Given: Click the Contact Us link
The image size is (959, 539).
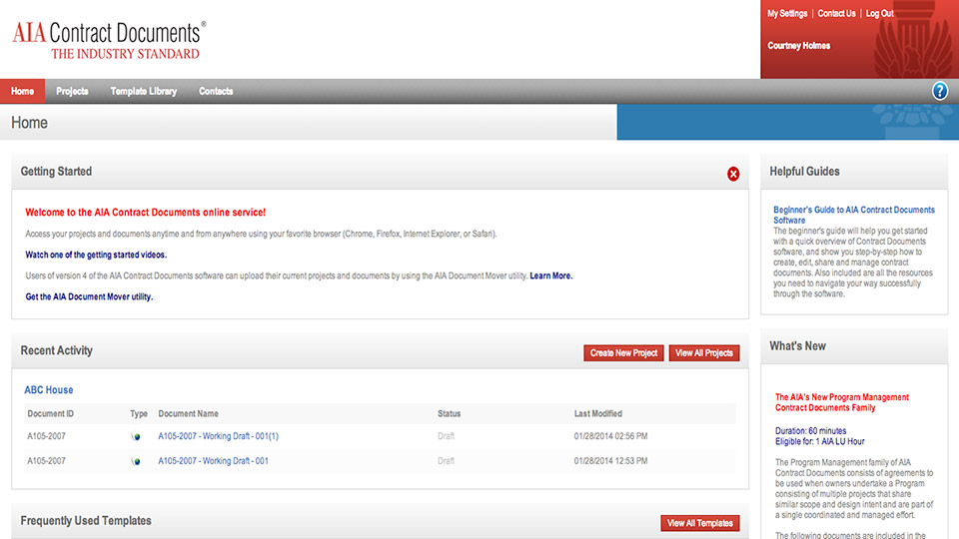Looking at the screenshot, I should point(837,13).
